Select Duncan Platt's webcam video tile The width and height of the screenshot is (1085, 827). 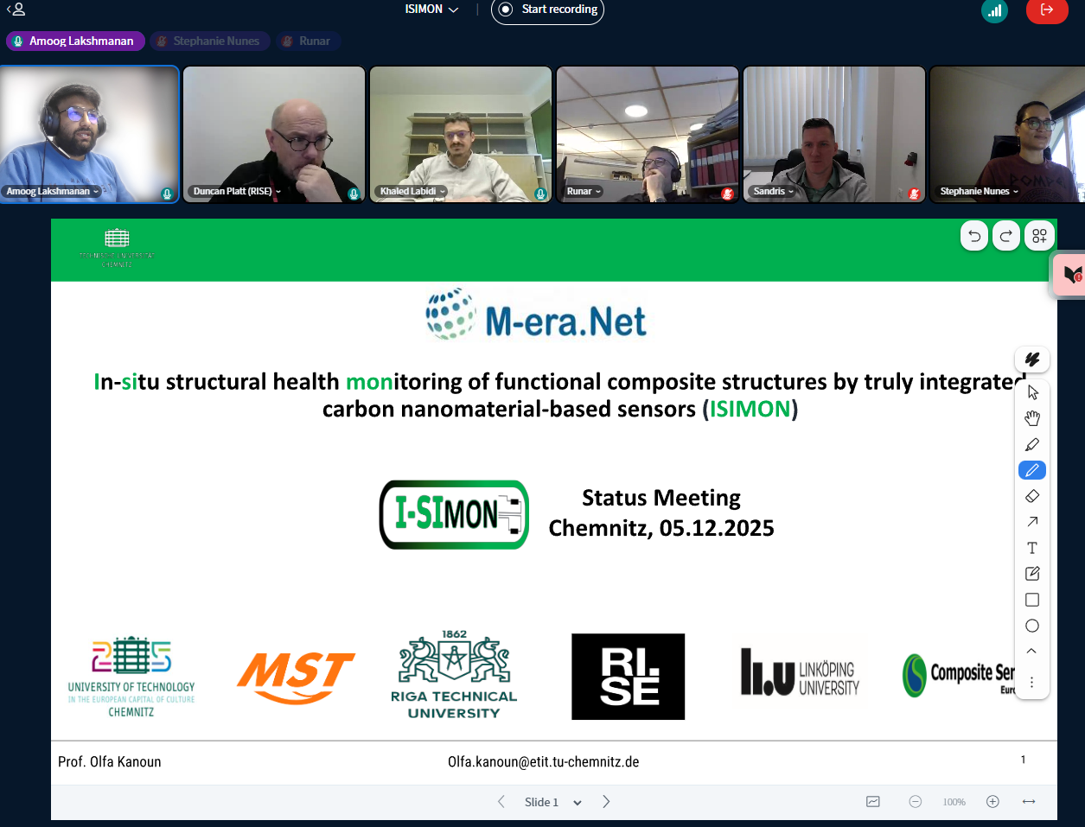click(274, 134)
